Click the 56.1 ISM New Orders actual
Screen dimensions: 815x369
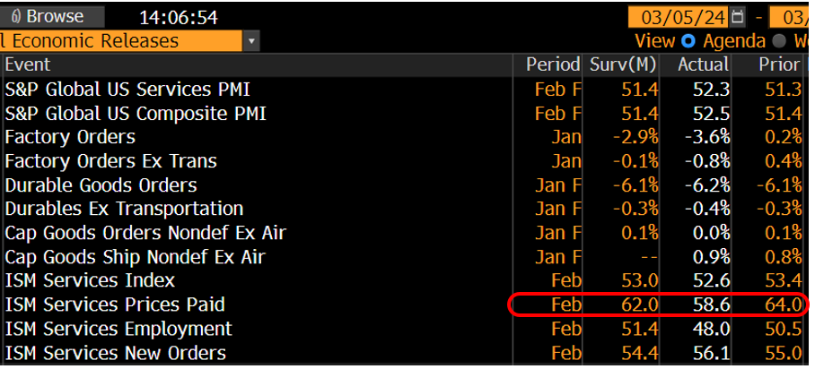click(711, 353)
